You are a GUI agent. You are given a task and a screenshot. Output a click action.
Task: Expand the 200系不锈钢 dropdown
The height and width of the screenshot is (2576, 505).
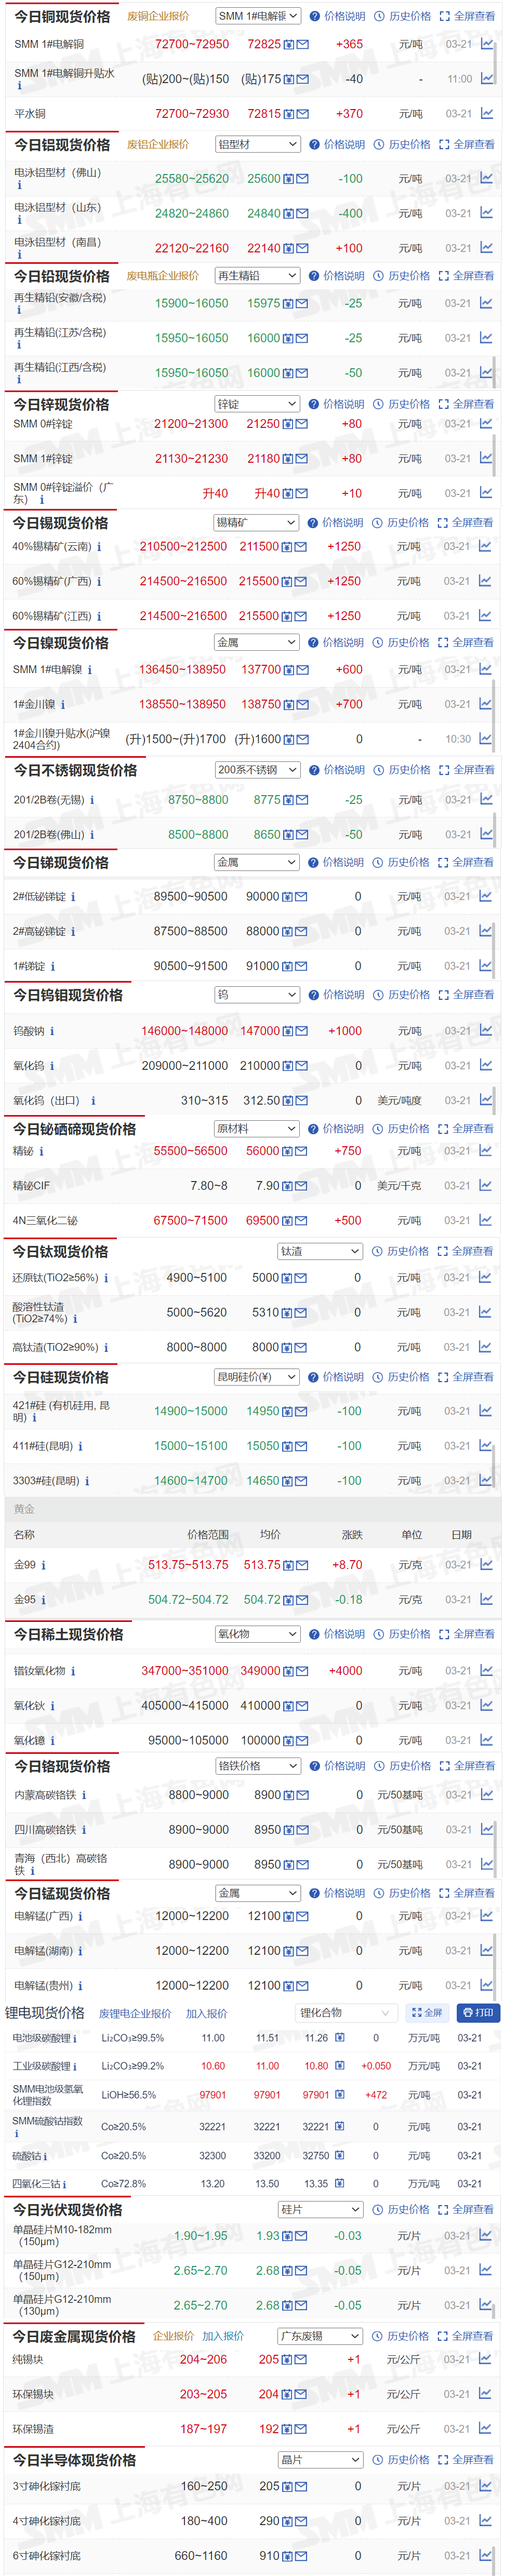tap(258, 770)
